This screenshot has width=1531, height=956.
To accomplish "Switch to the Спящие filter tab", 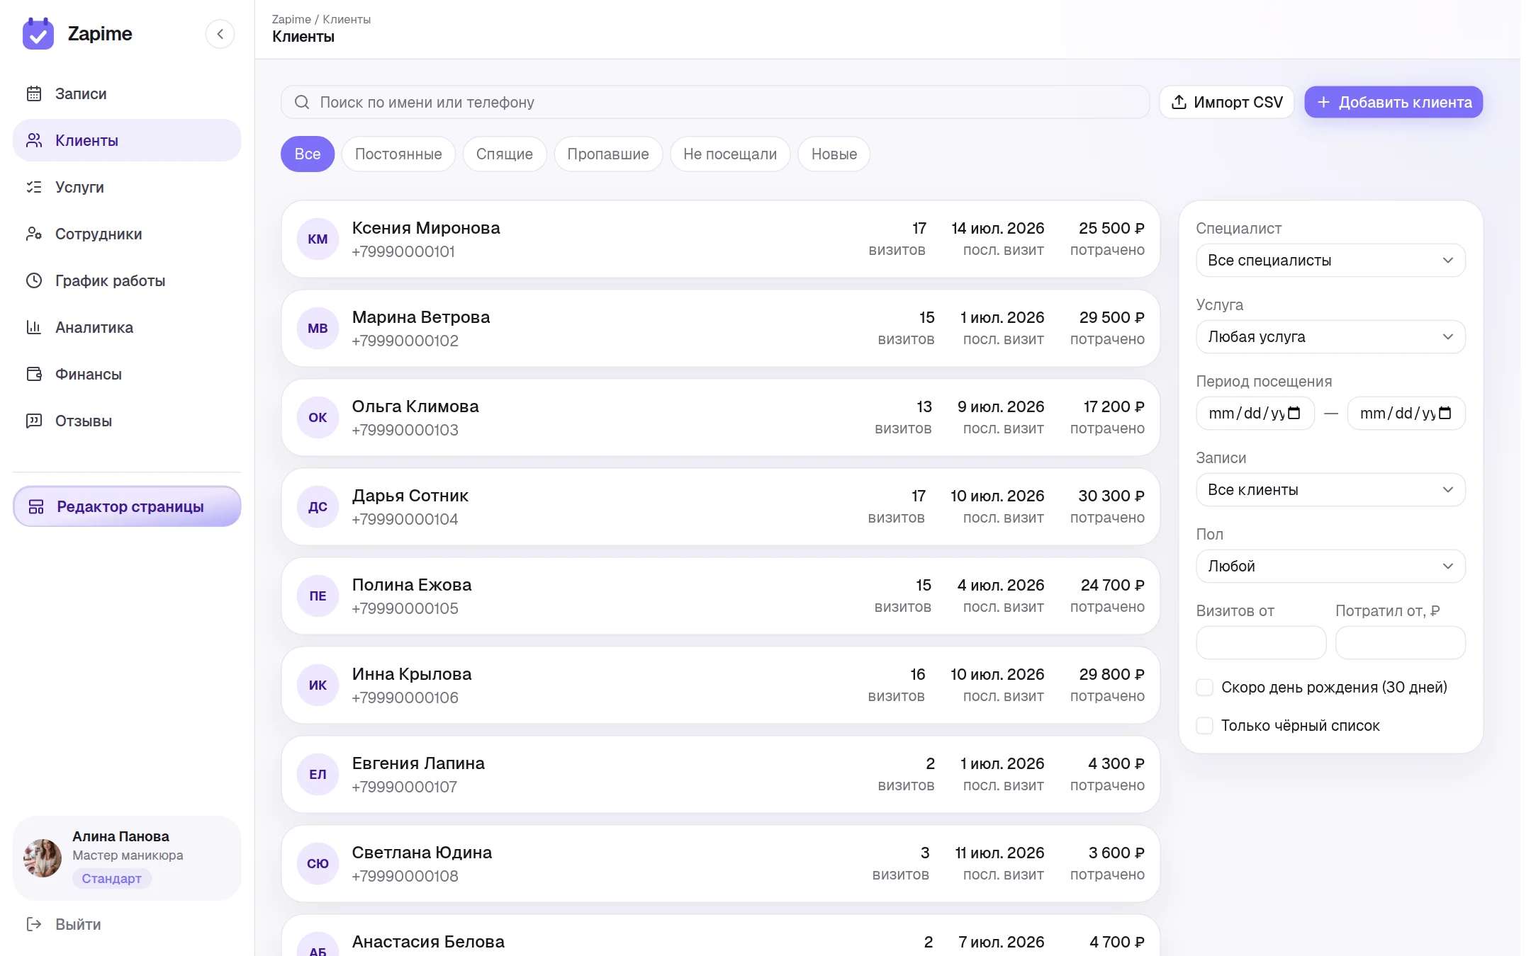I will pyautogui.click(x=505, y=154).
